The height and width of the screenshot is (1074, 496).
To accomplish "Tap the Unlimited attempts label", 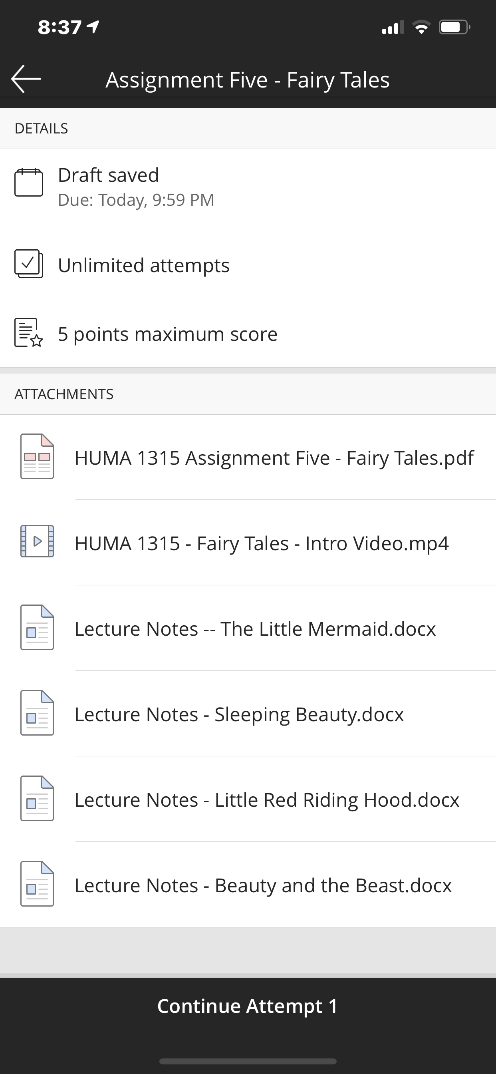I will tap(143, 265).
